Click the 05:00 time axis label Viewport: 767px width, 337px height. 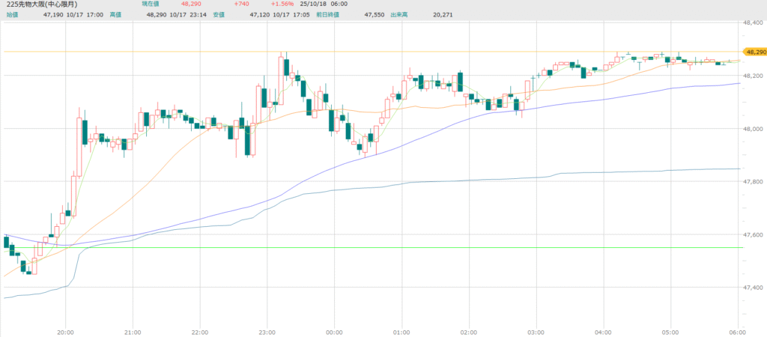(670, 331)
